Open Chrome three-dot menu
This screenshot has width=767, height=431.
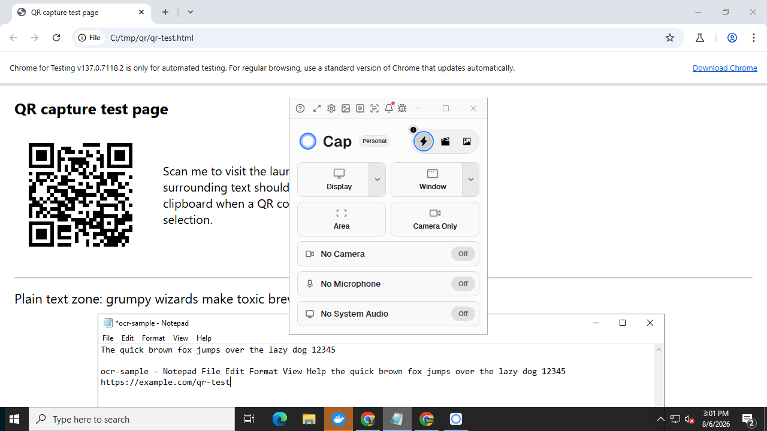coord(754,38)
